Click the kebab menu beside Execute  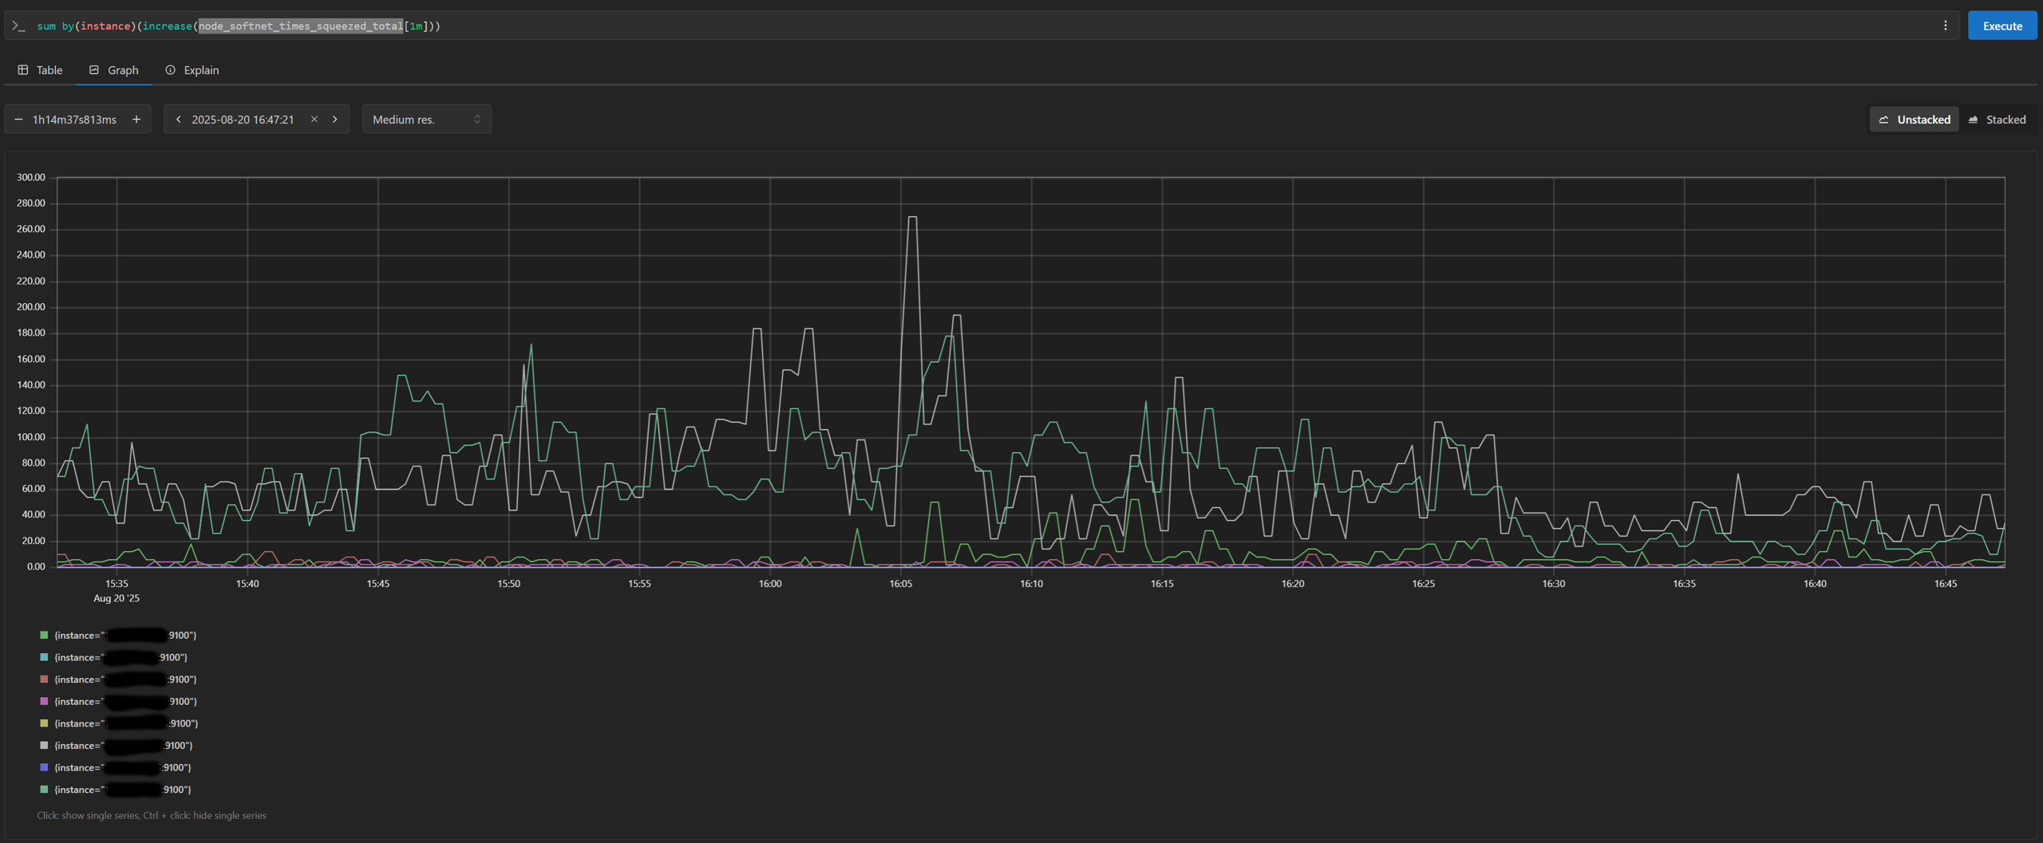point(1946,26)
